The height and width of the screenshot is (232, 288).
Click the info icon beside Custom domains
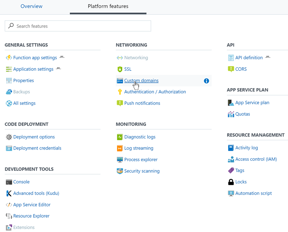tap(206, 81)
